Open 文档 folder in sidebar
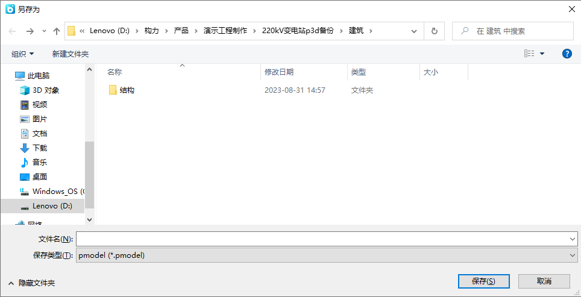581x297 pixels. (40, 133)
